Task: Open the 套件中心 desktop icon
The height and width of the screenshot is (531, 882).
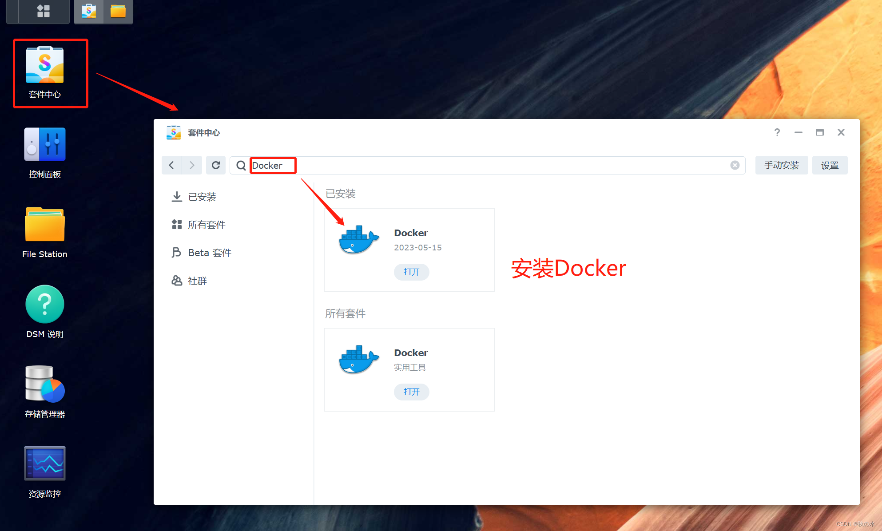Action: tap(45, 66)
